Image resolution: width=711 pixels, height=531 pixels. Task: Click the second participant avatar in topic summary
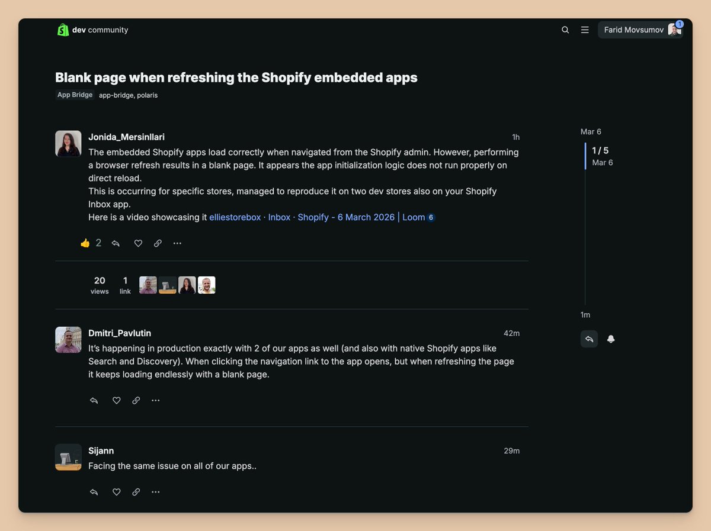[x=168, y=285]
